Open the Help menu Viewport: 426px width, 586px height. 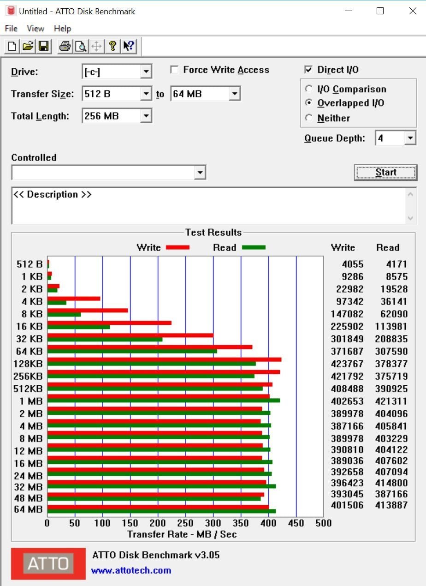click(62, 29)
